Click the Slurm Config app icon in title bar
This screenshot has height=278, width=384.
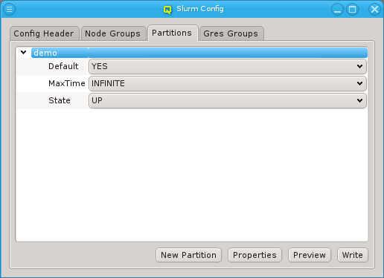tap(167, 10)
